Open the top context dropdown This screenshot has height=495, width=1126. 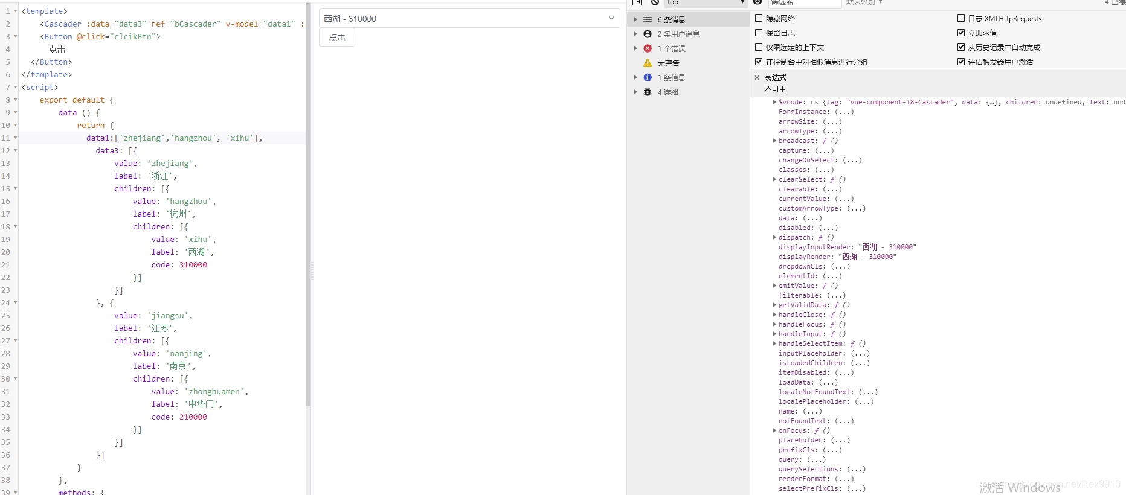click(x=706, y=3)
